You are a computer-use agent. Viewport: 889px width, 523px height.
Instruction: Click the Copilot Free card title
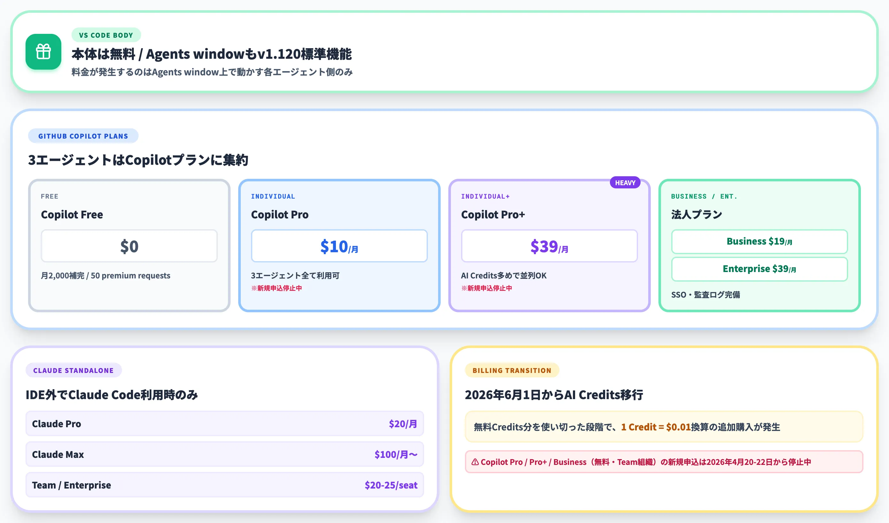[72, 215]
